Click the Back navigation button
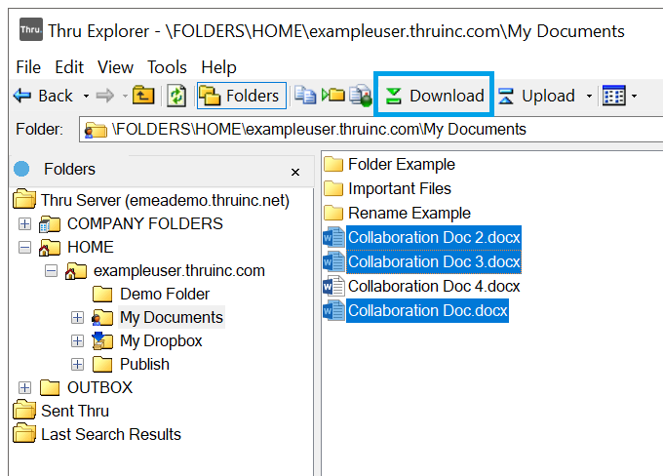The image size is (663, 476). tap(43, 96)
